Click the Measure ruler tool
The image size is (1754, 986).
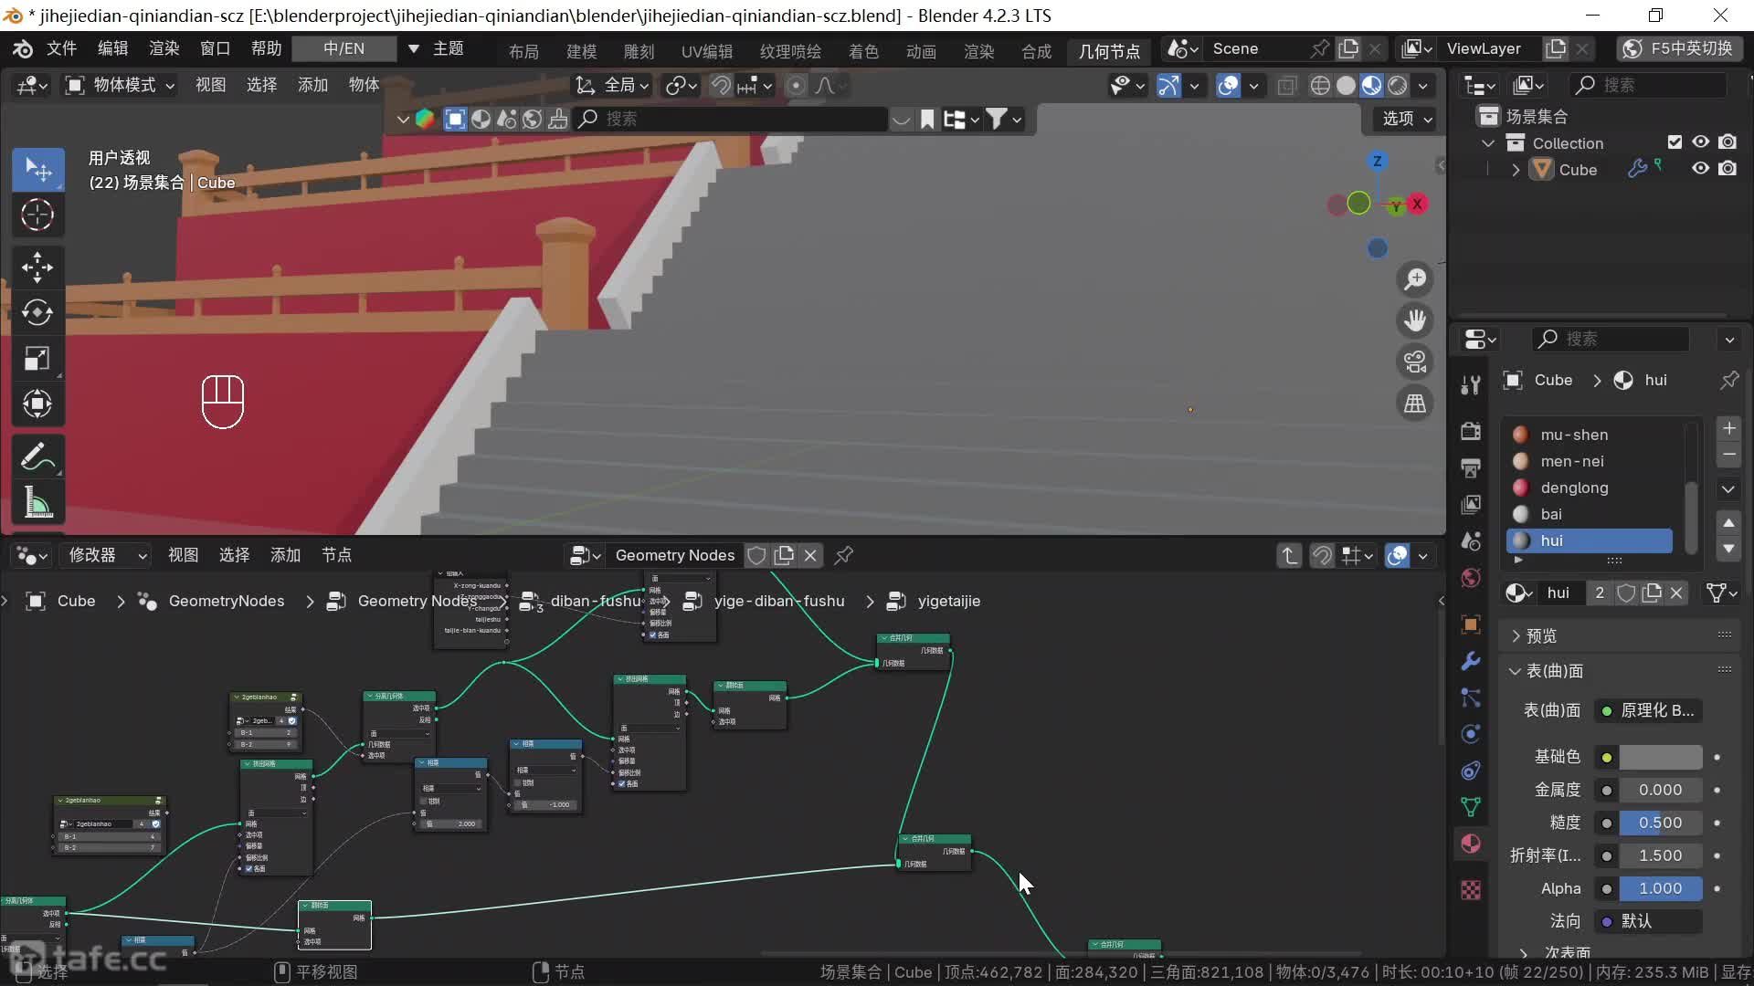(37, 502)
